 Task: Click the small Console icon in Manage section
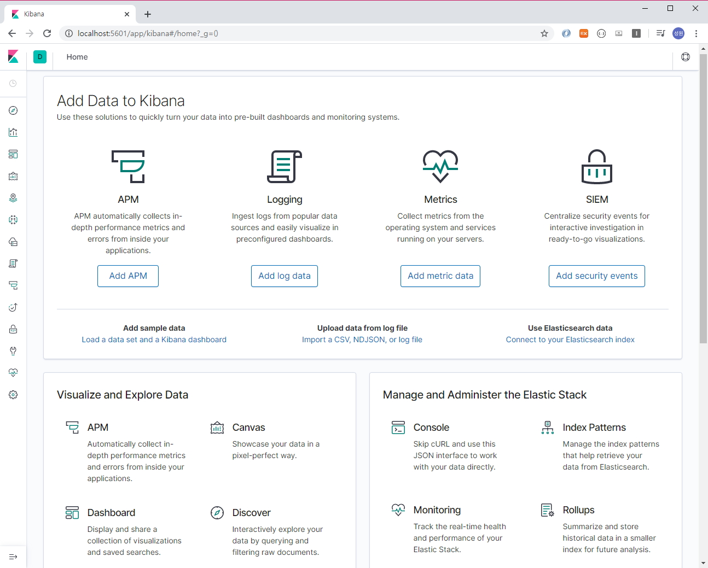[398, 428]
